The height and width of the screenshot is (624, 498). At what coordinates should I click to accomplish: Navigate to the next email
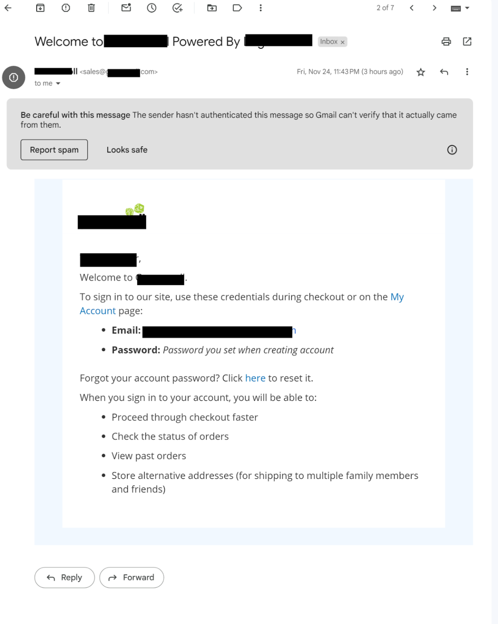(x=434, y=8)
